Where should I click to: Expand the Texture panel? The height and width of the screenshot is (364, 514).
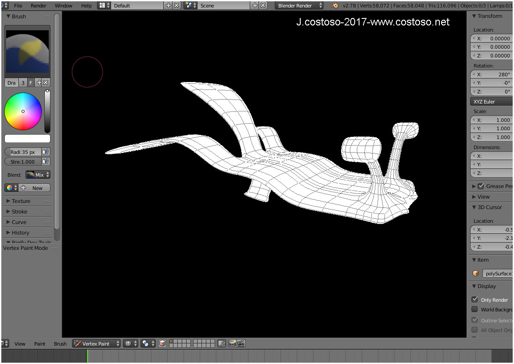[x=21, y=201]
